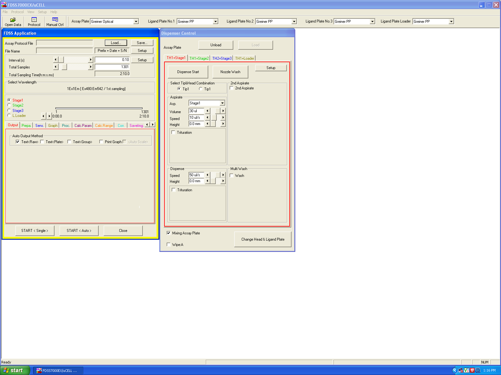Click the Assay Protocol File field
501x375 pixels.
[x=65, y=43]
